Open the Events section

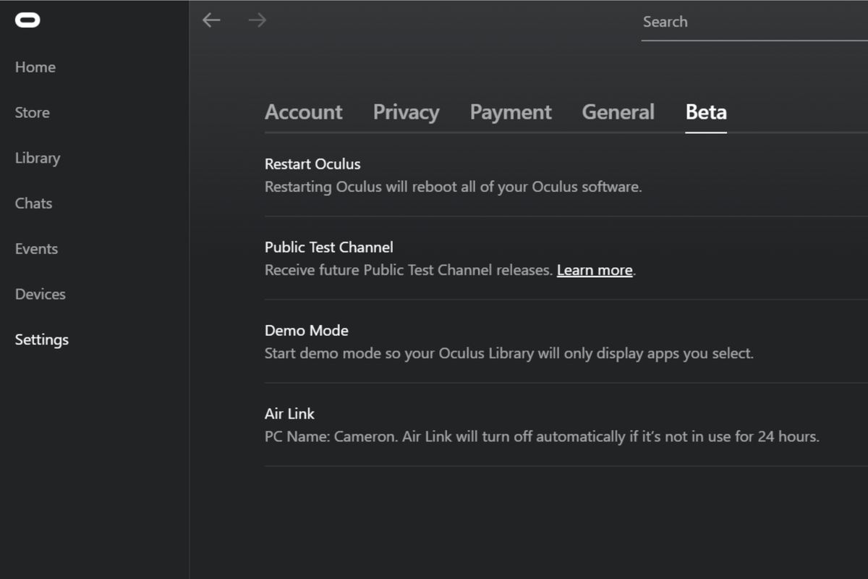pyautogui.click(x=36, y=249)
